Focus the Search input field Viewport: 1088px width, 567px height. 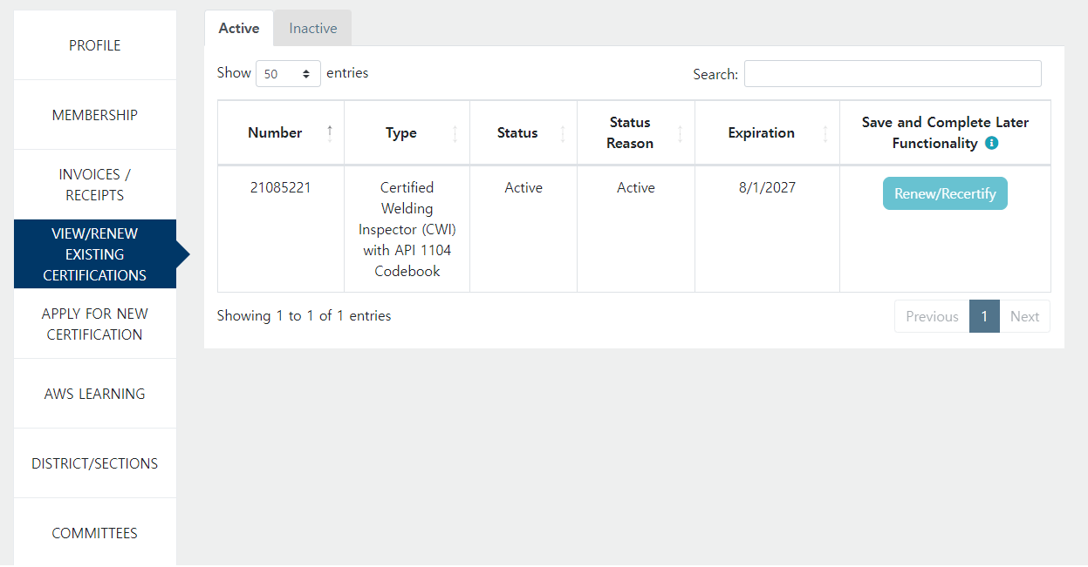point(893,74)
